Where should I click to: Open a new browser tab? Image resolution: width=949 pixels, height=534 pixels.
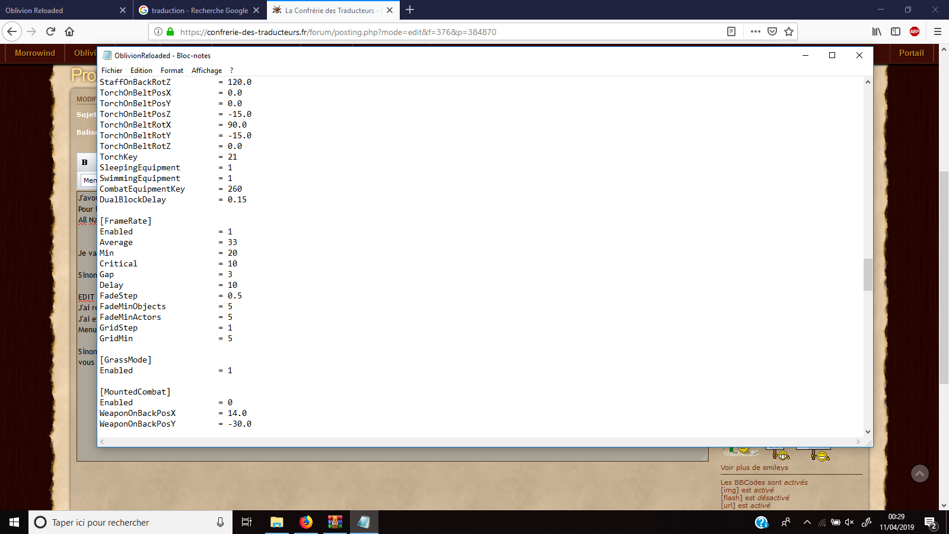410,10
